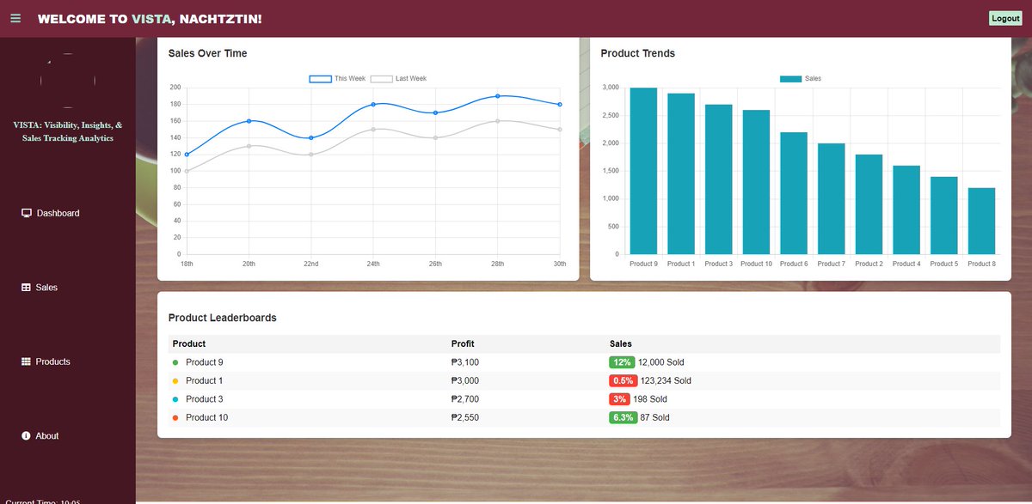This screenshot has width=1032, height=504.
Task: Select Product 3 row name in leaderboard
Action: [205, 399]
